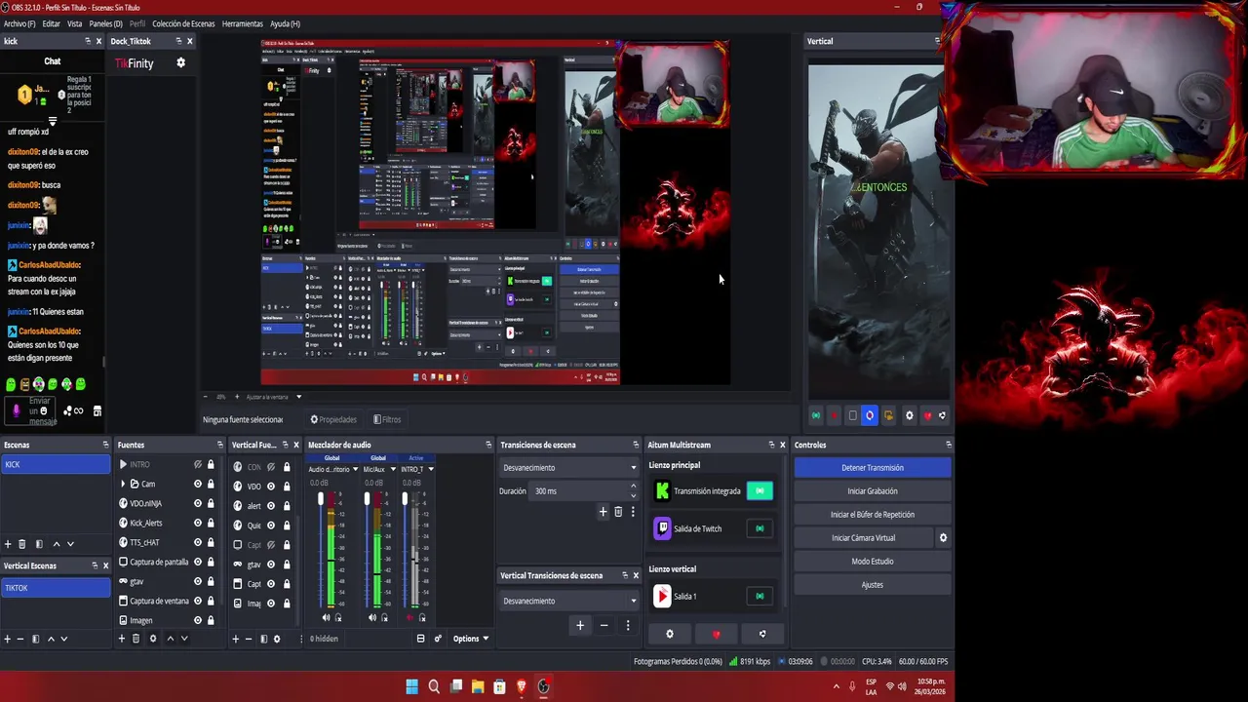Open Ajustes from the Controles panel

pos(873,585)
